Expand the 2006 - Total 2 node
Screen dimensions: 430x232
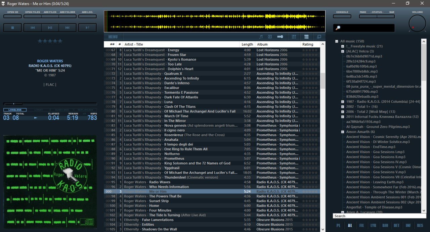[342, 112]
